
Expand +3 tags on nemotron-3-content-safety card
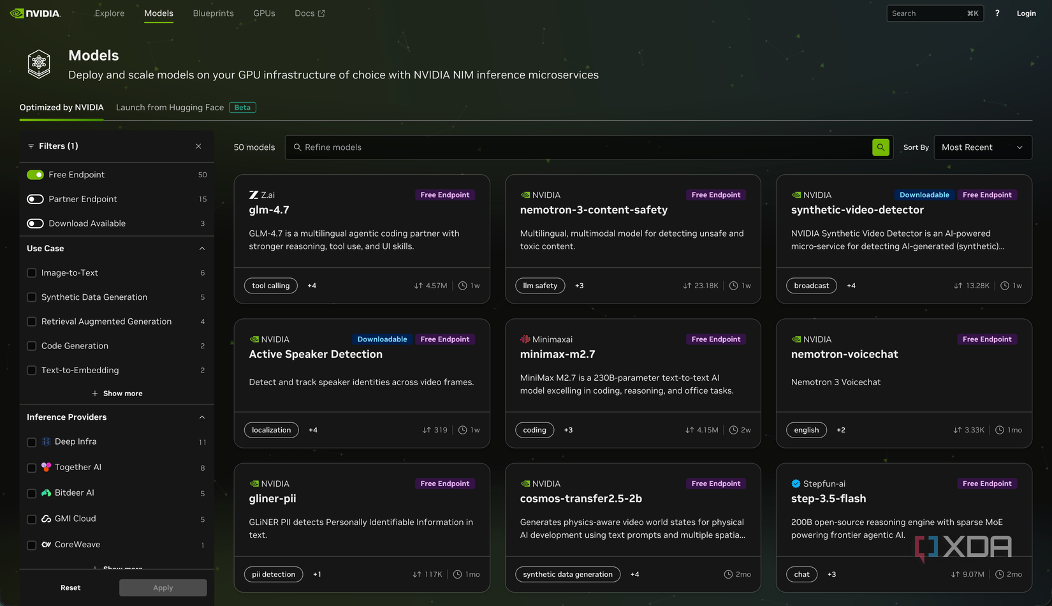[580, 286]
